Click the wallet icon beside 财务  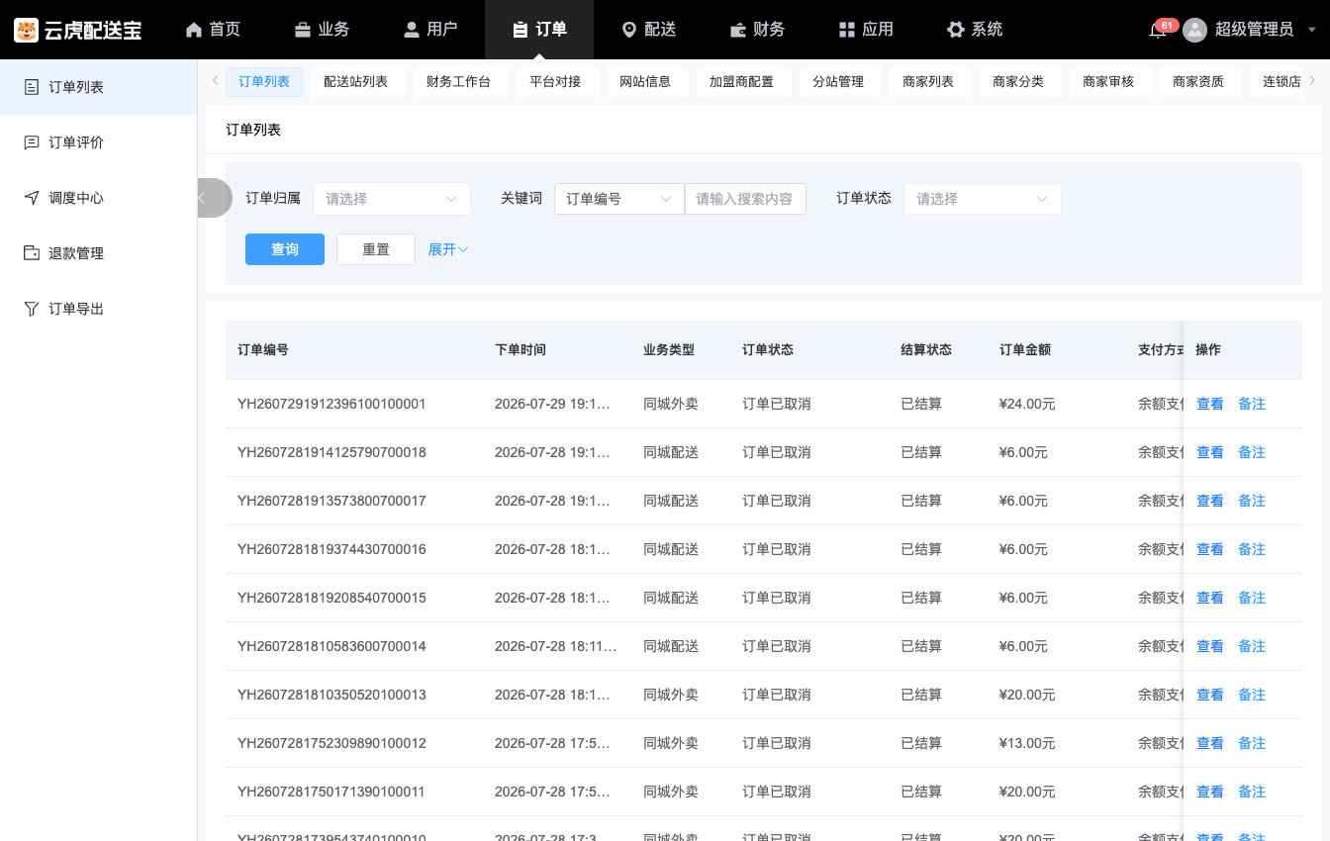pos(738,30)
